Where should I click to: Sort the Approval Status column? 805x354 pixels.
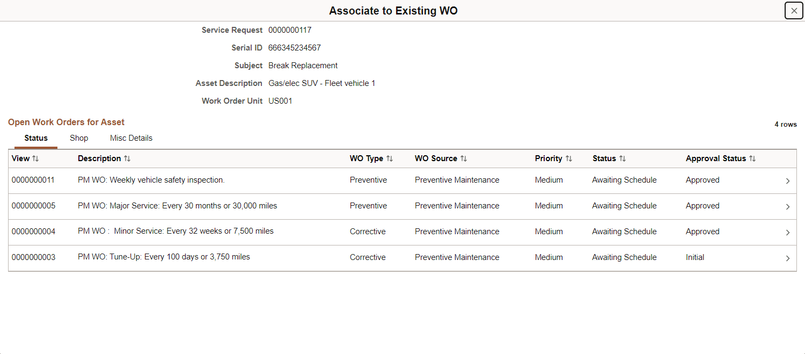(x=753, y=158)
